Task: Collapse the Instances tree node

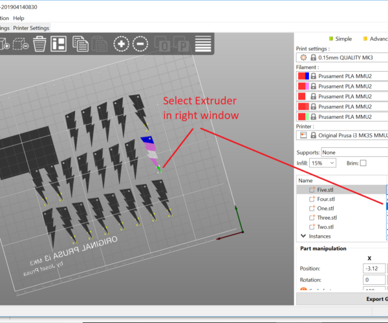Action: click(303, 236)
